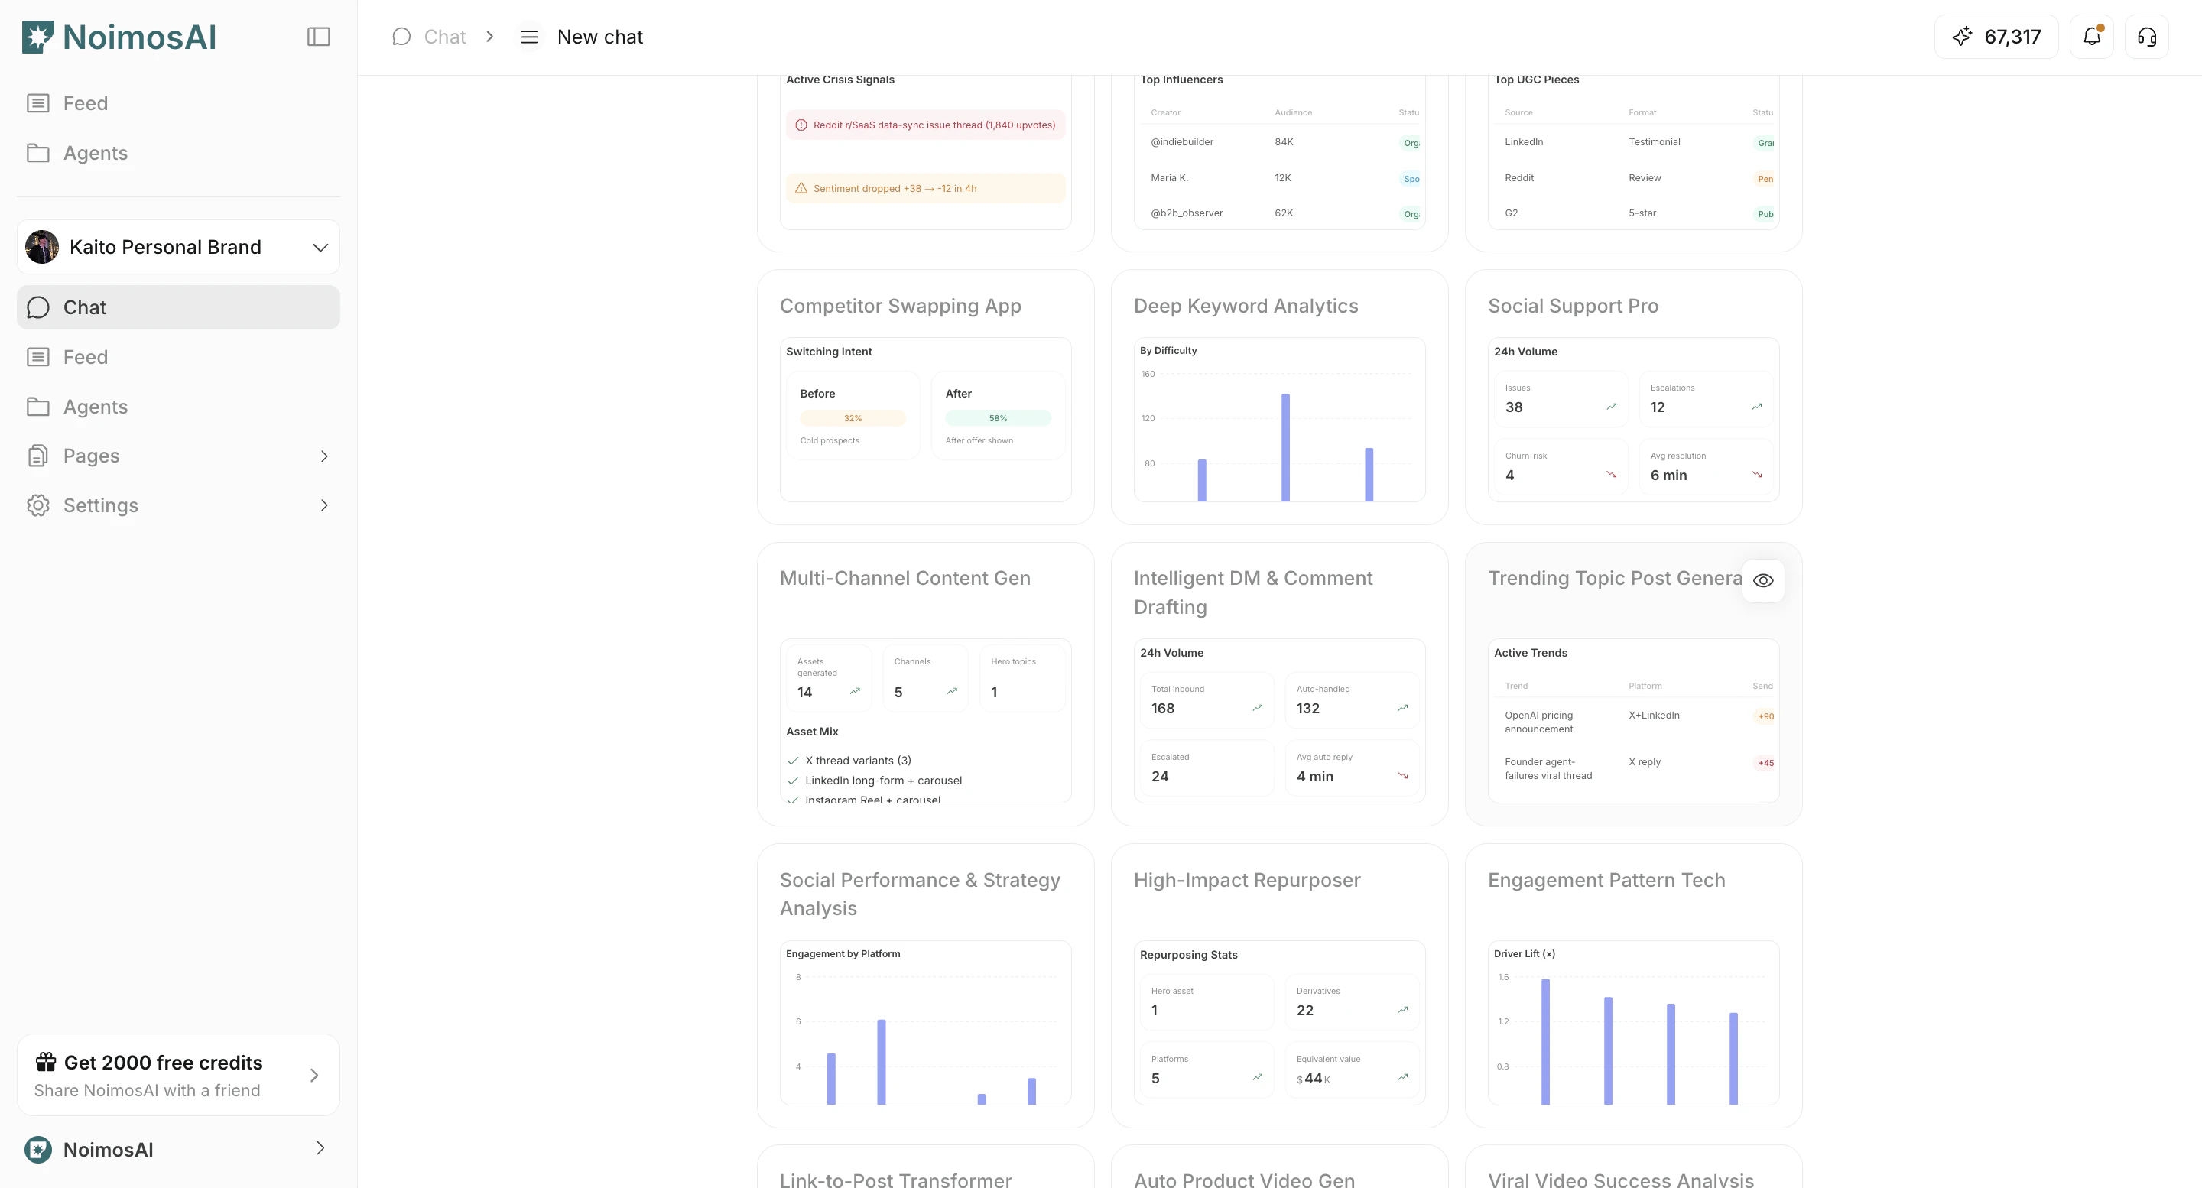Click the breadcrumb chat bubble icon
The width and height of the screenshot is (2202, 1188).
click(401, 37)
